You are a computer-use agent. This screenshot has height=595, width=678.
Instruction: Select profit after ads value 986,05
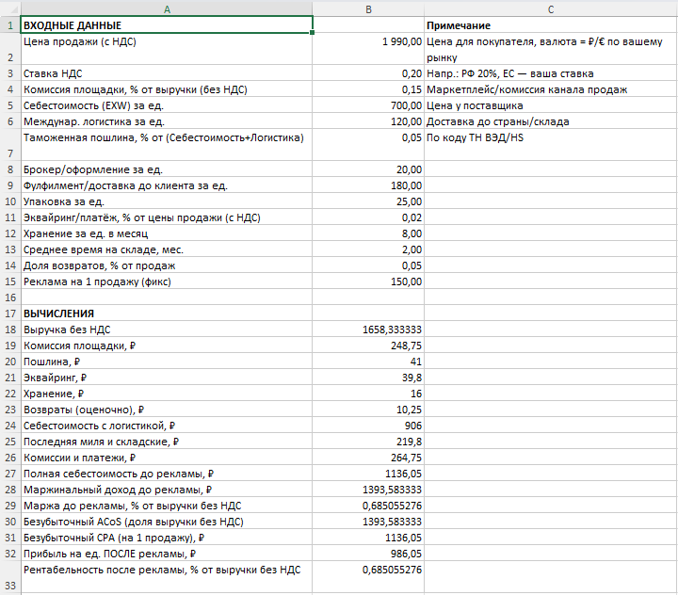pyautogui.click(x=368, y=554)
